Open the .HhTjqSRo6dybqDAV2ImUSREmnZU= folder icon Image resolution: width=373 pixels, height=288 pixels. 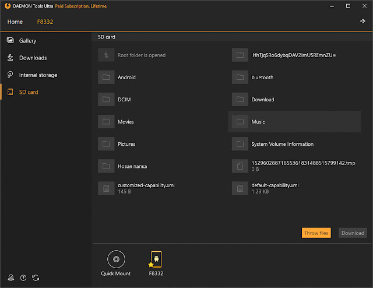coord(240,55)
